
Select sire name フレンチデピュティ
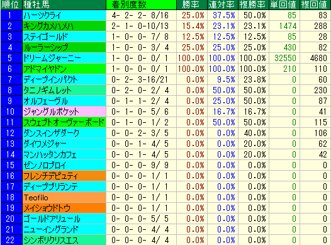coord(51,176)
